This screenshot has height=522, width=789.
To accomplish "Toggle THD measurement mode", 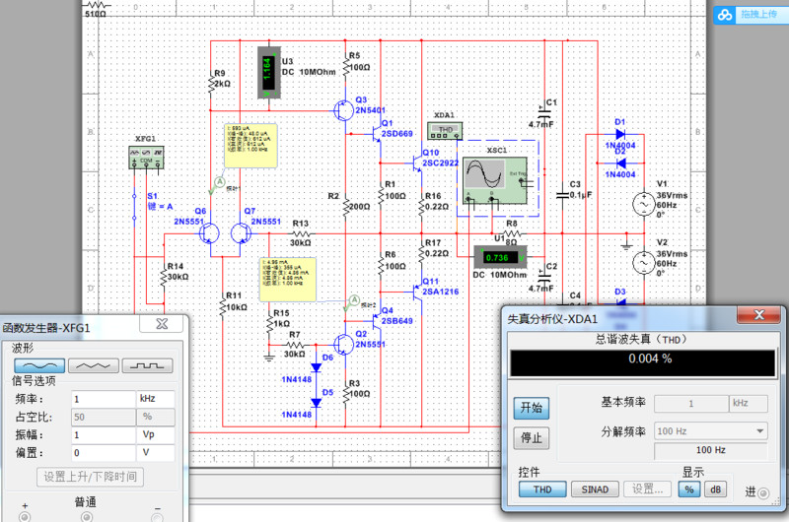I will tap(543, 489).
